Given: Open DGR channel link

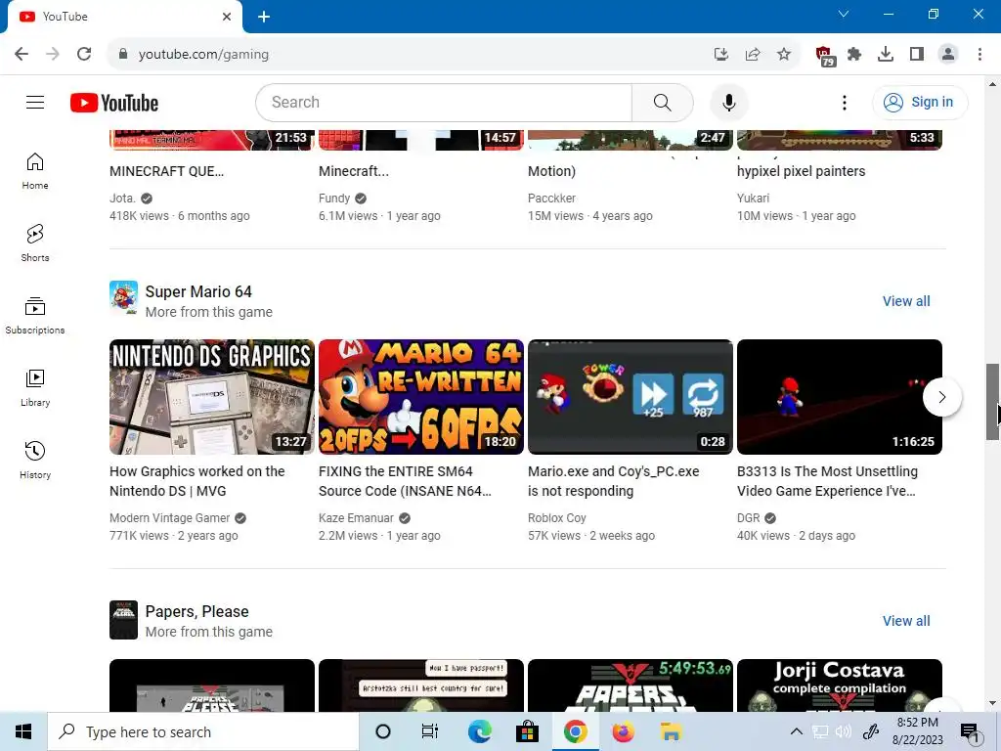Looking at the screenshot, I should click(x=748, y=518).
